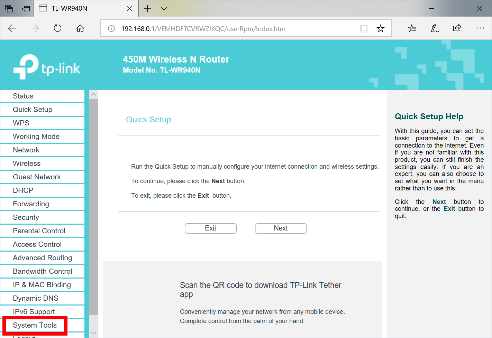The image size is (492, 338).
Task: Minimize the browser window
Action: point(431,8)
